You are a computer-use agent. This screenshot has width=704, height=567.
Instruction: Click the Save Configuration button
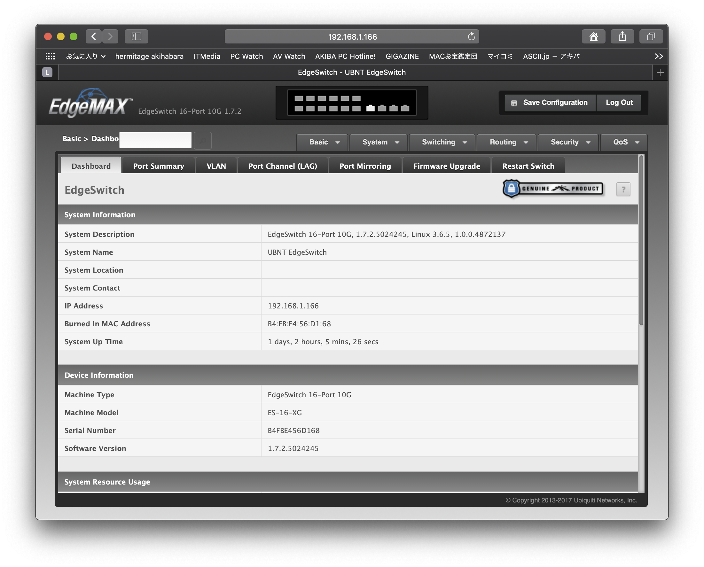click(550, 103)
